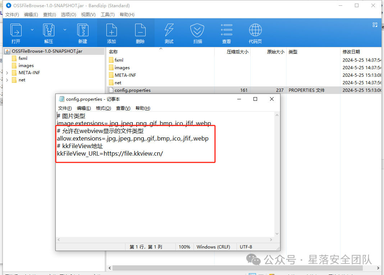The image size is (384, 275).
Task: Select images folder in file list
Action: pos(122,68)
